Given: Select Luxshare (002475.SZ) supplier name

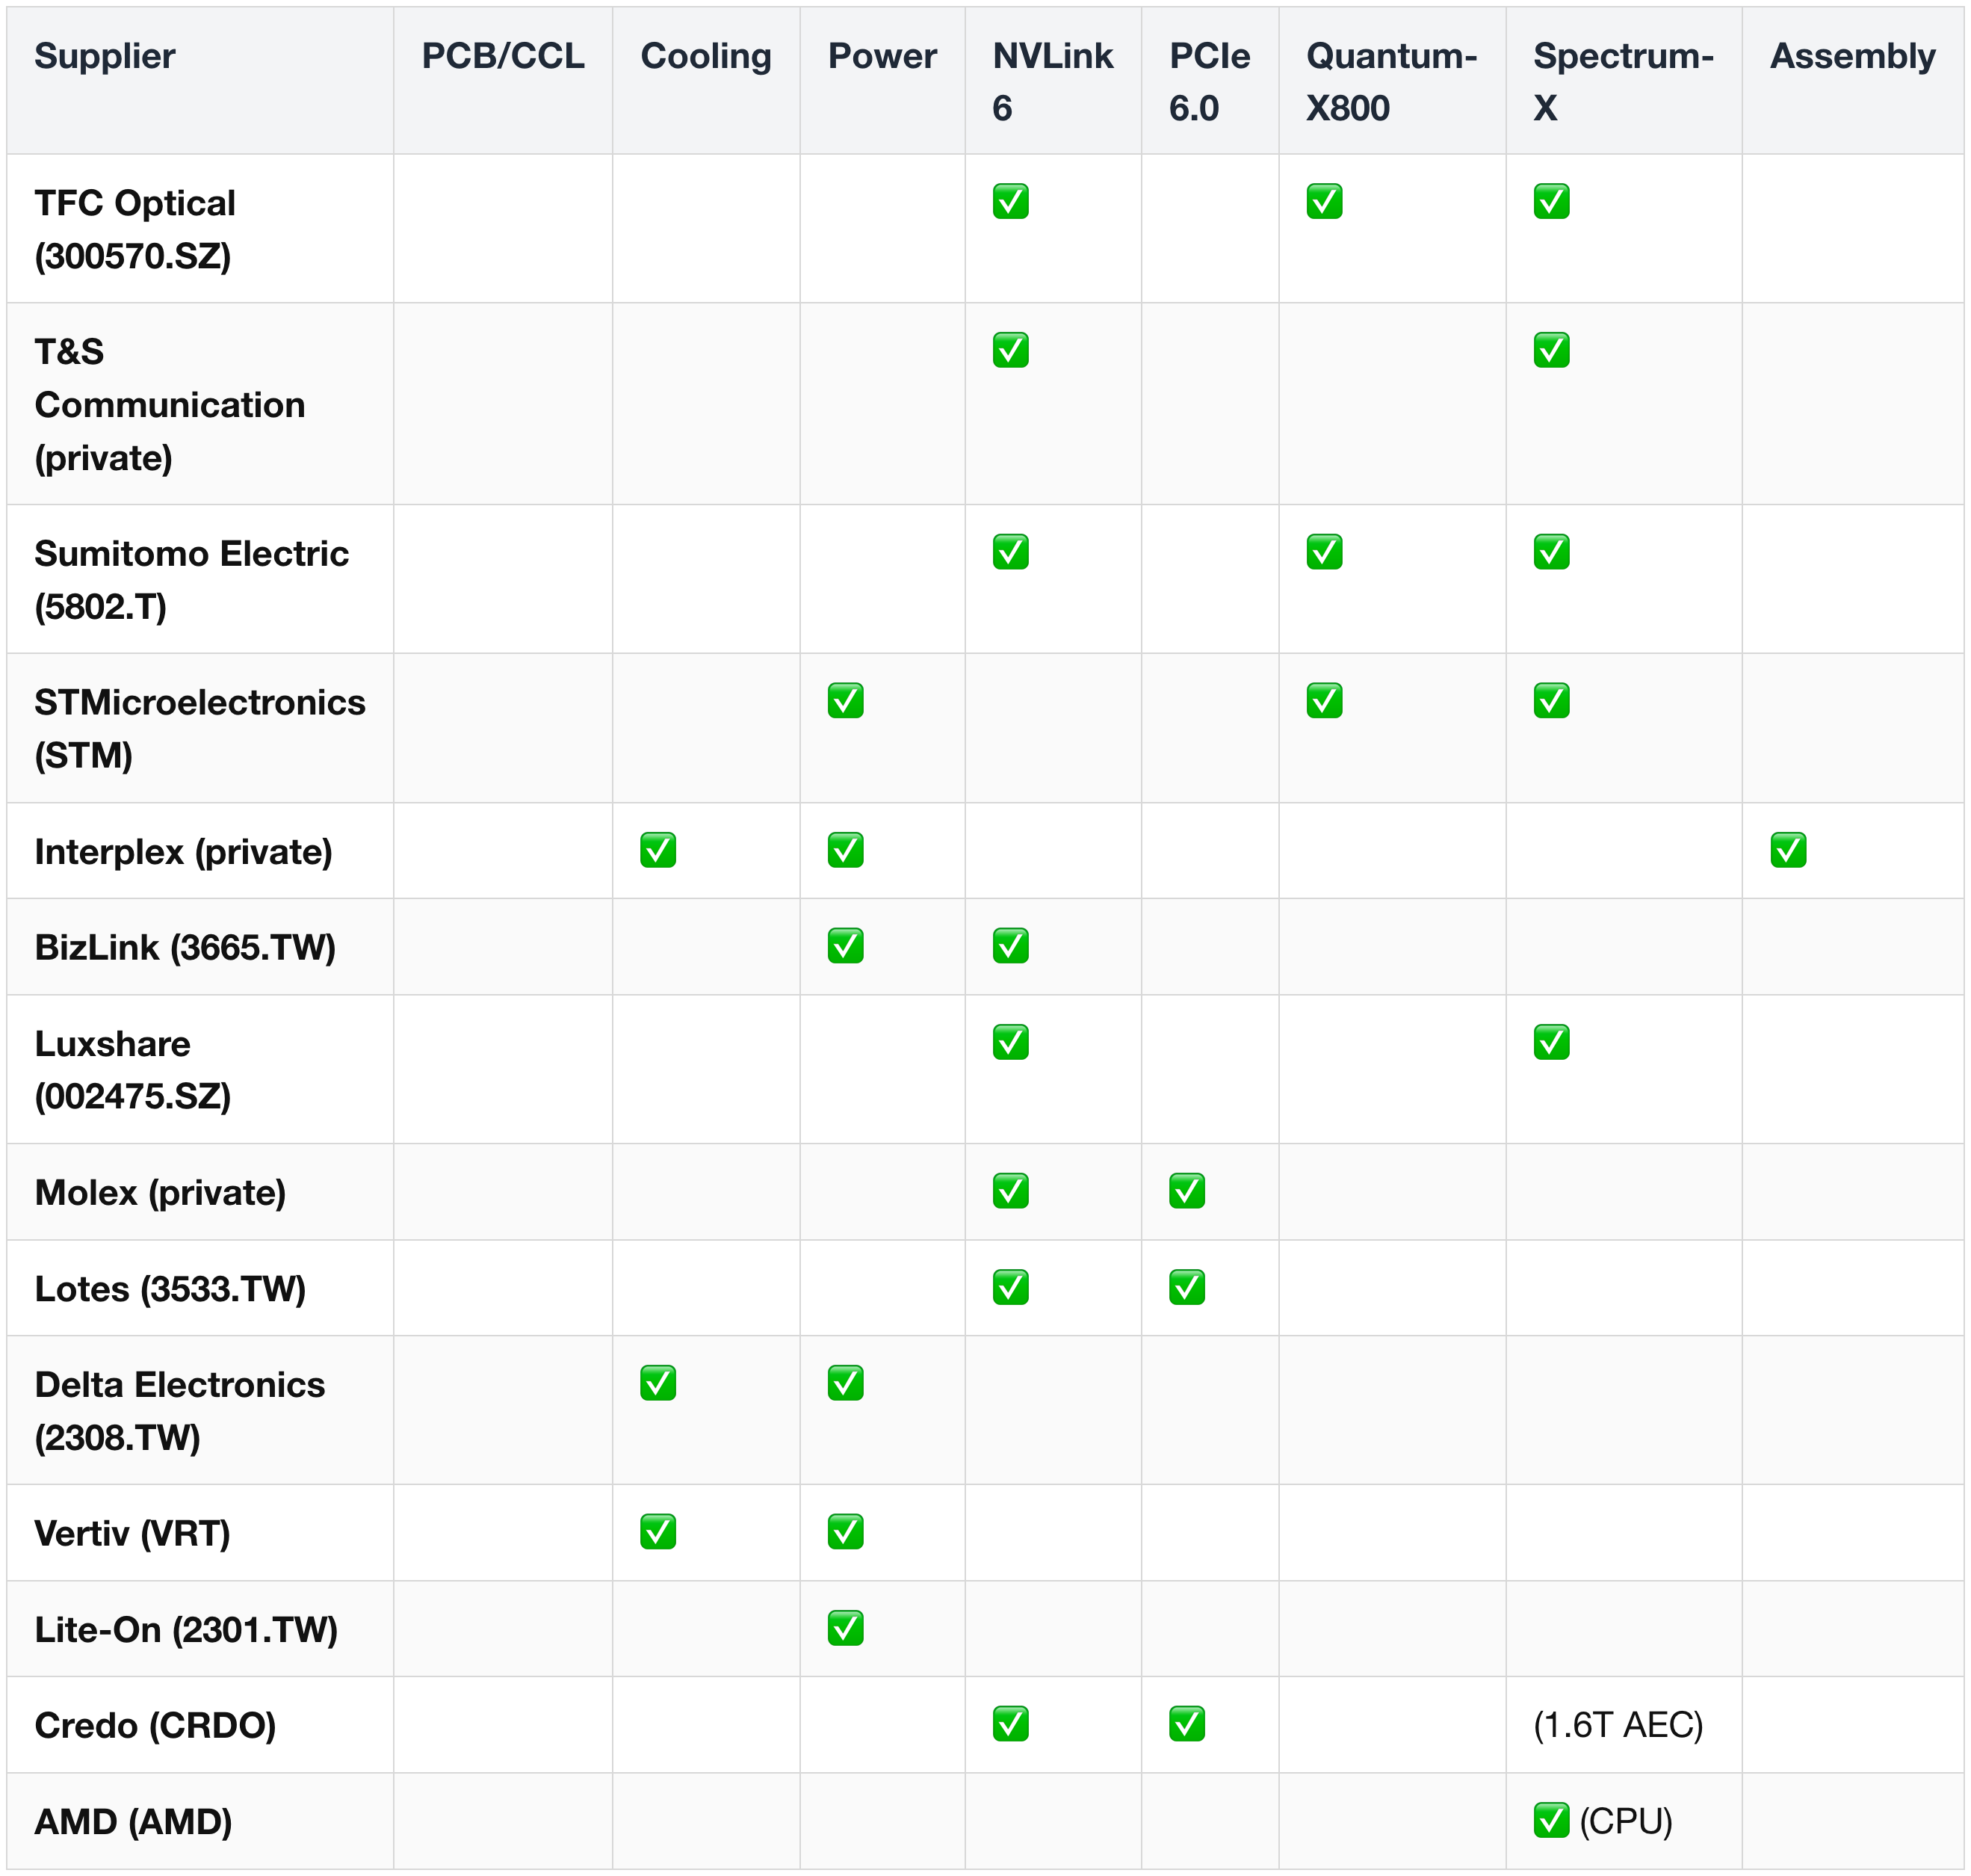Looking at the screenshot, I should (x=133, y=1070).
